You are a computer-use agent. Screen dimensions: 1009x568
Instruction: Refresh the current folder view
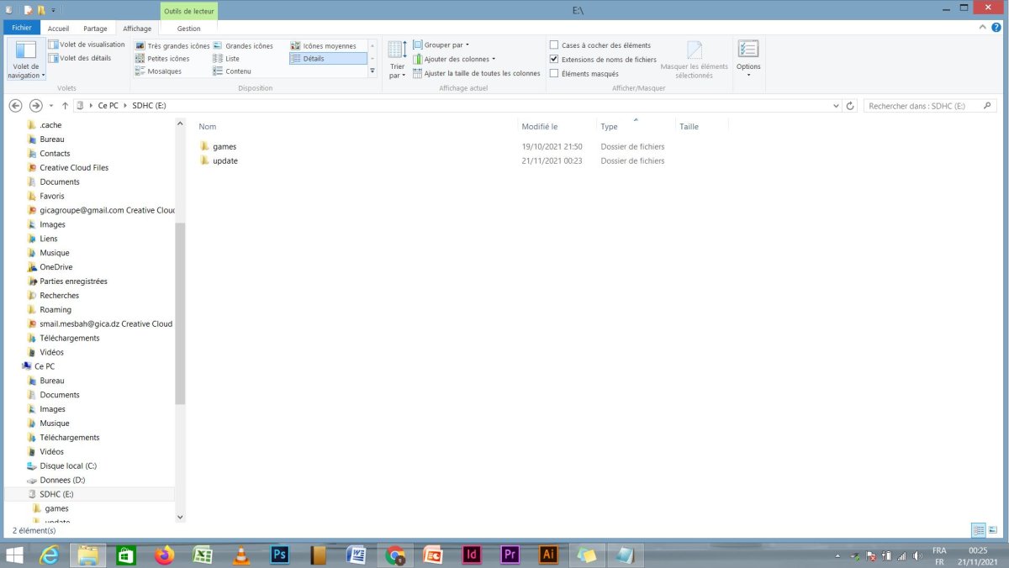click(850, 106)
